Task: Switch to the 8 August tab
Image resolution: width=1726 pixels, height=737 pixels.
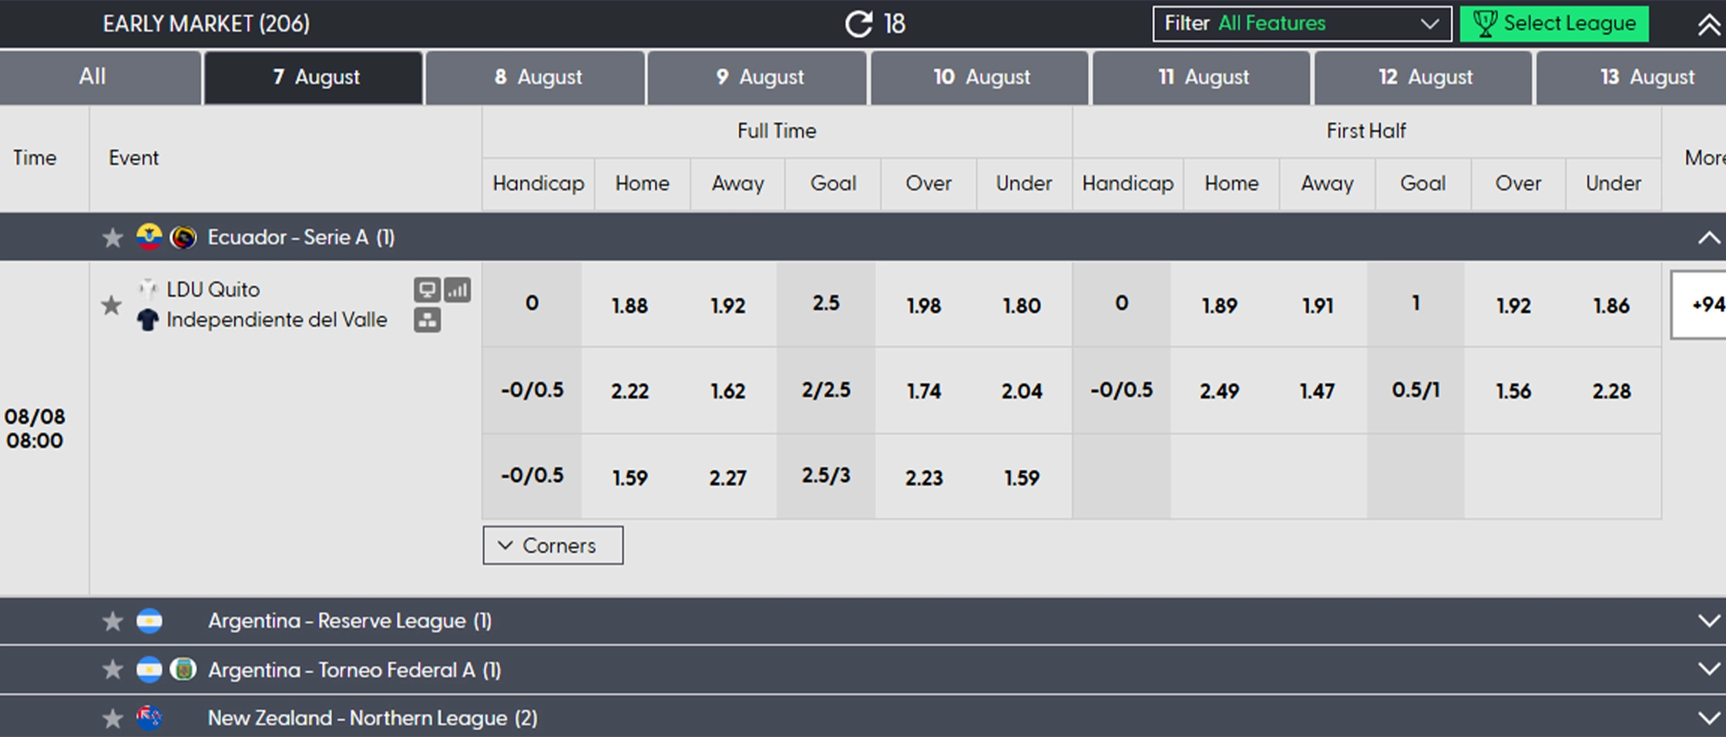Action: pos(536,78)
